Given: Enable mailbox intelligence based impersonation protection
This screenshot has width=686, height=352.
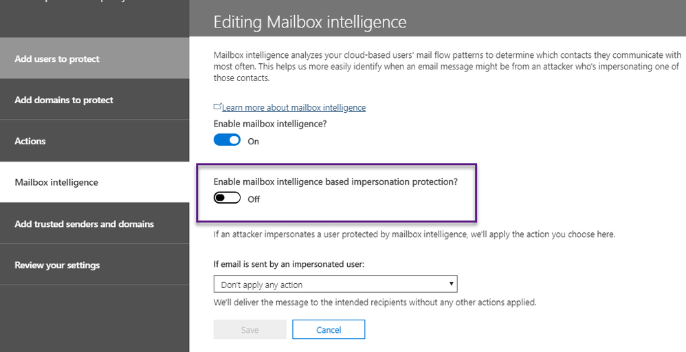Looking at the screenshot, I should [227, 199].
